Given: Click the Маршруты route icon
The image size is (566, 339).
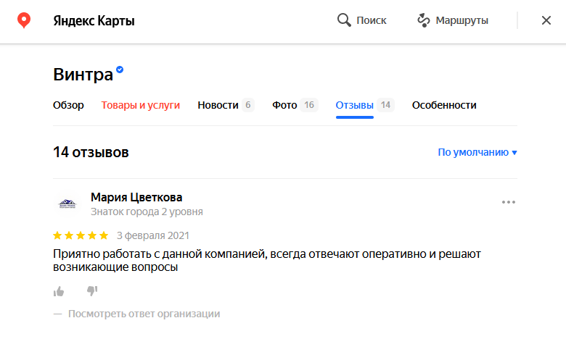Looking at the screenshot, I should click(x=424, y=20).
